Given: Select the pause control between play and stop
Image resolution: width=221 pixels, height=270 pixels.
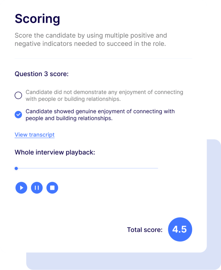Looking at the screenshot, I should 37,188.
